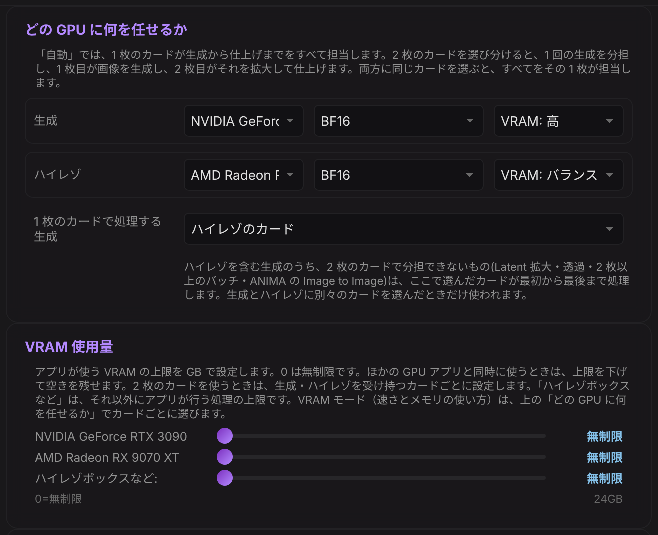The image size is (658, 535).
Task: Click the 無制限 value for AMD Radeon RX 9070 XT
Action: coord(604,457)
